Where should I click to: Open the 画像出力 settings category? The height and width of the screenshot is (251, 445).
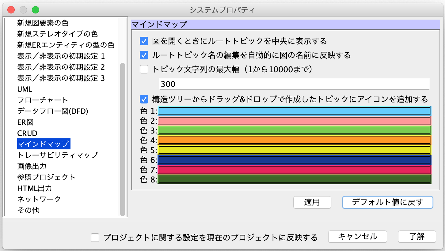click(32, 166)
